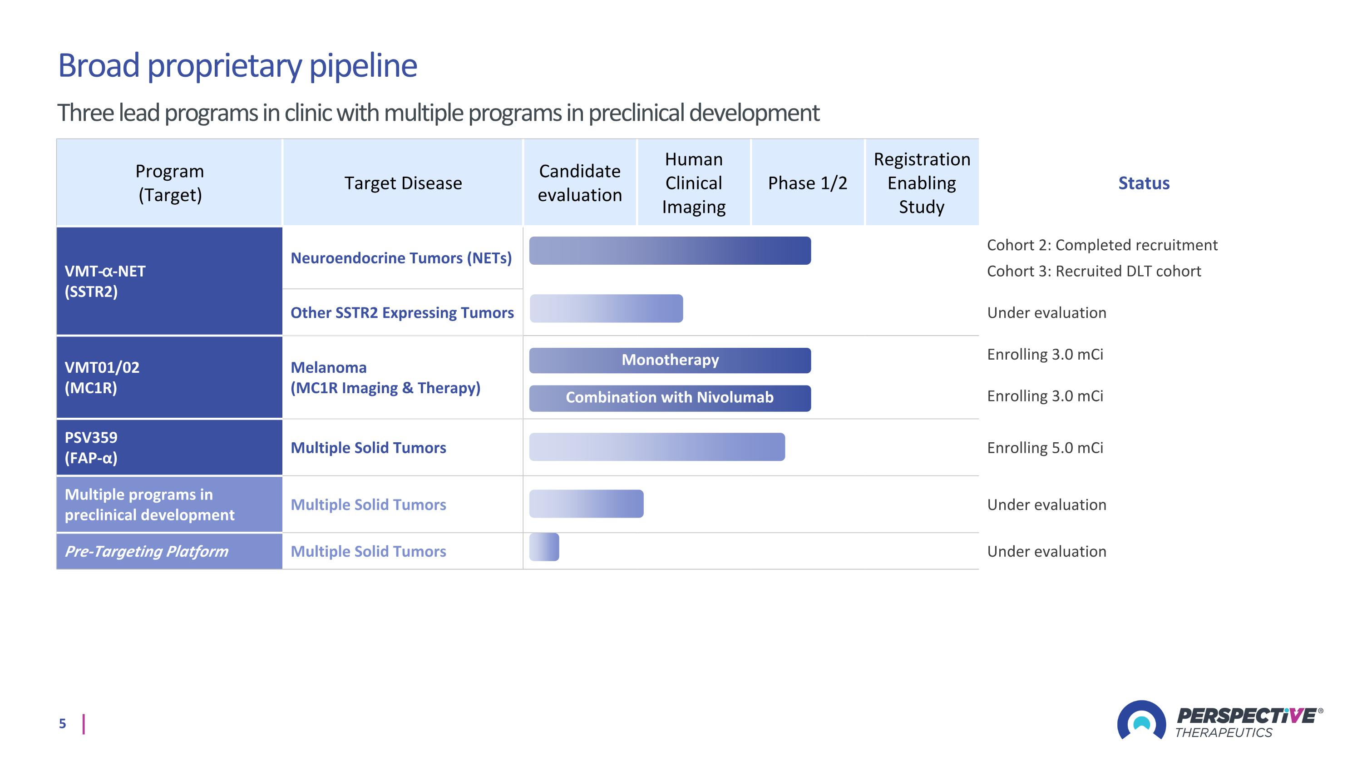Click the Other SSTR2 Expressing Tumors bar
Image resolution: width=1362 pixels, height=766 pixels.
[x=606, y=308]
